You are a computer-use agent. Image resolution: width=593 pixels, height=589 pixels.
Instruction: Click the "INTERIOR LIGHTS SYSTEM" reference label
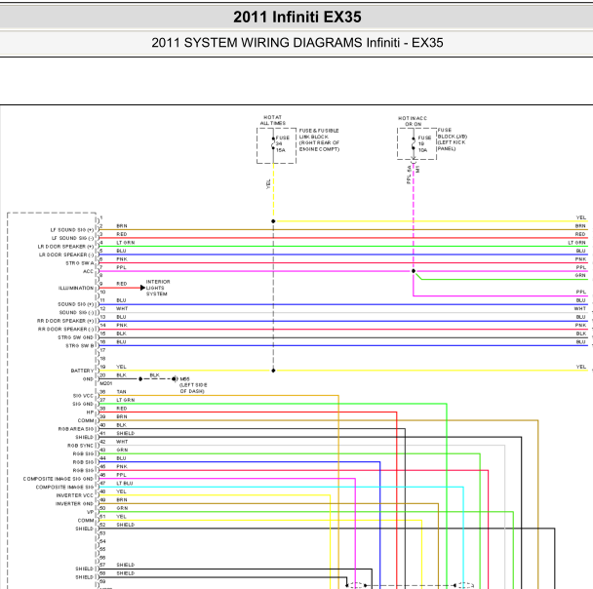coord(158,288)
